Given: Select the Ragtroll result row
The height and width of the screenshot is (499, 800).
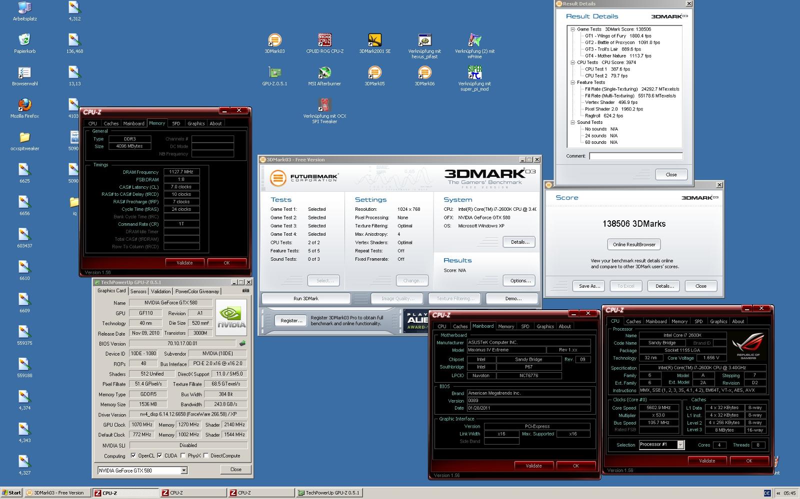Looking at the screenshot, I should tap(604, 116).
